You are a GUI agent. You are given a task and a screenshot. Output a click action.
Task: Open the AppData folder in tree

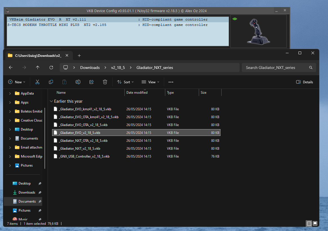coord(27,93)
